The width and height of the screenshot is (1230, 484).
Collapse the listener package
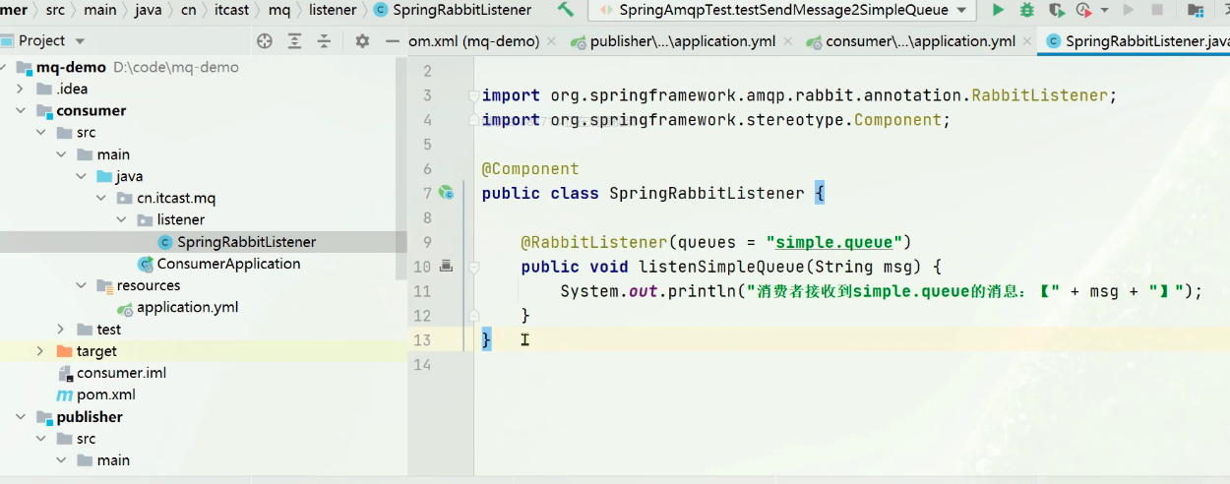click(122, 219)
